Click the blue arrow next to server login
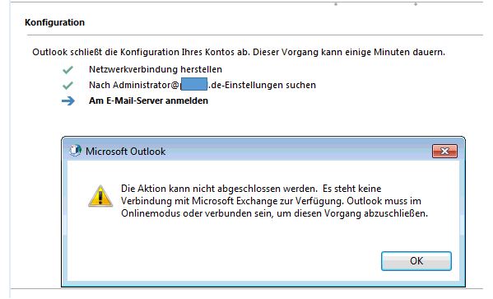 68,101
